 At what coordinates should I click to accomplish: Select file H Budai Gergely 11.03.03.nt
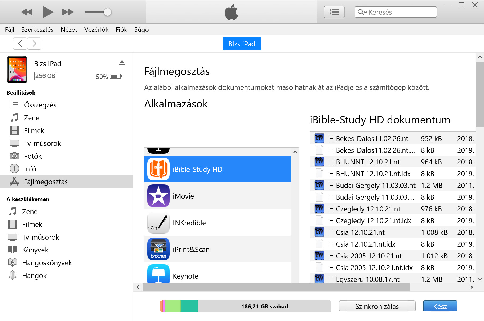[393, 185]
